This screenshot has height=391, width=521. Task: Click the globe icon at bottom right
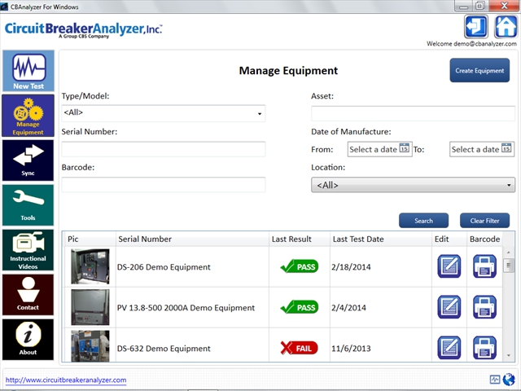pyautogui.click(x=509, y=380)
